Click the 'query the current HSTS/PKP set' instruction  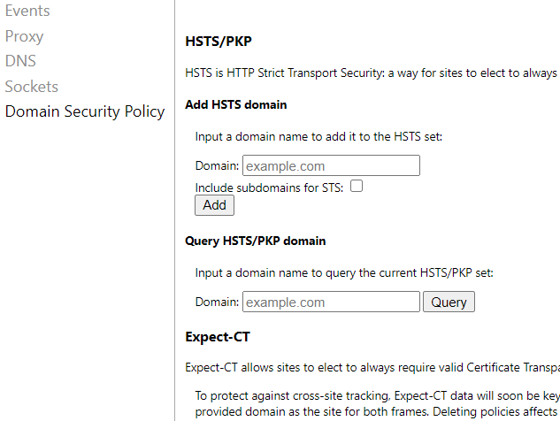click(344, 272)
